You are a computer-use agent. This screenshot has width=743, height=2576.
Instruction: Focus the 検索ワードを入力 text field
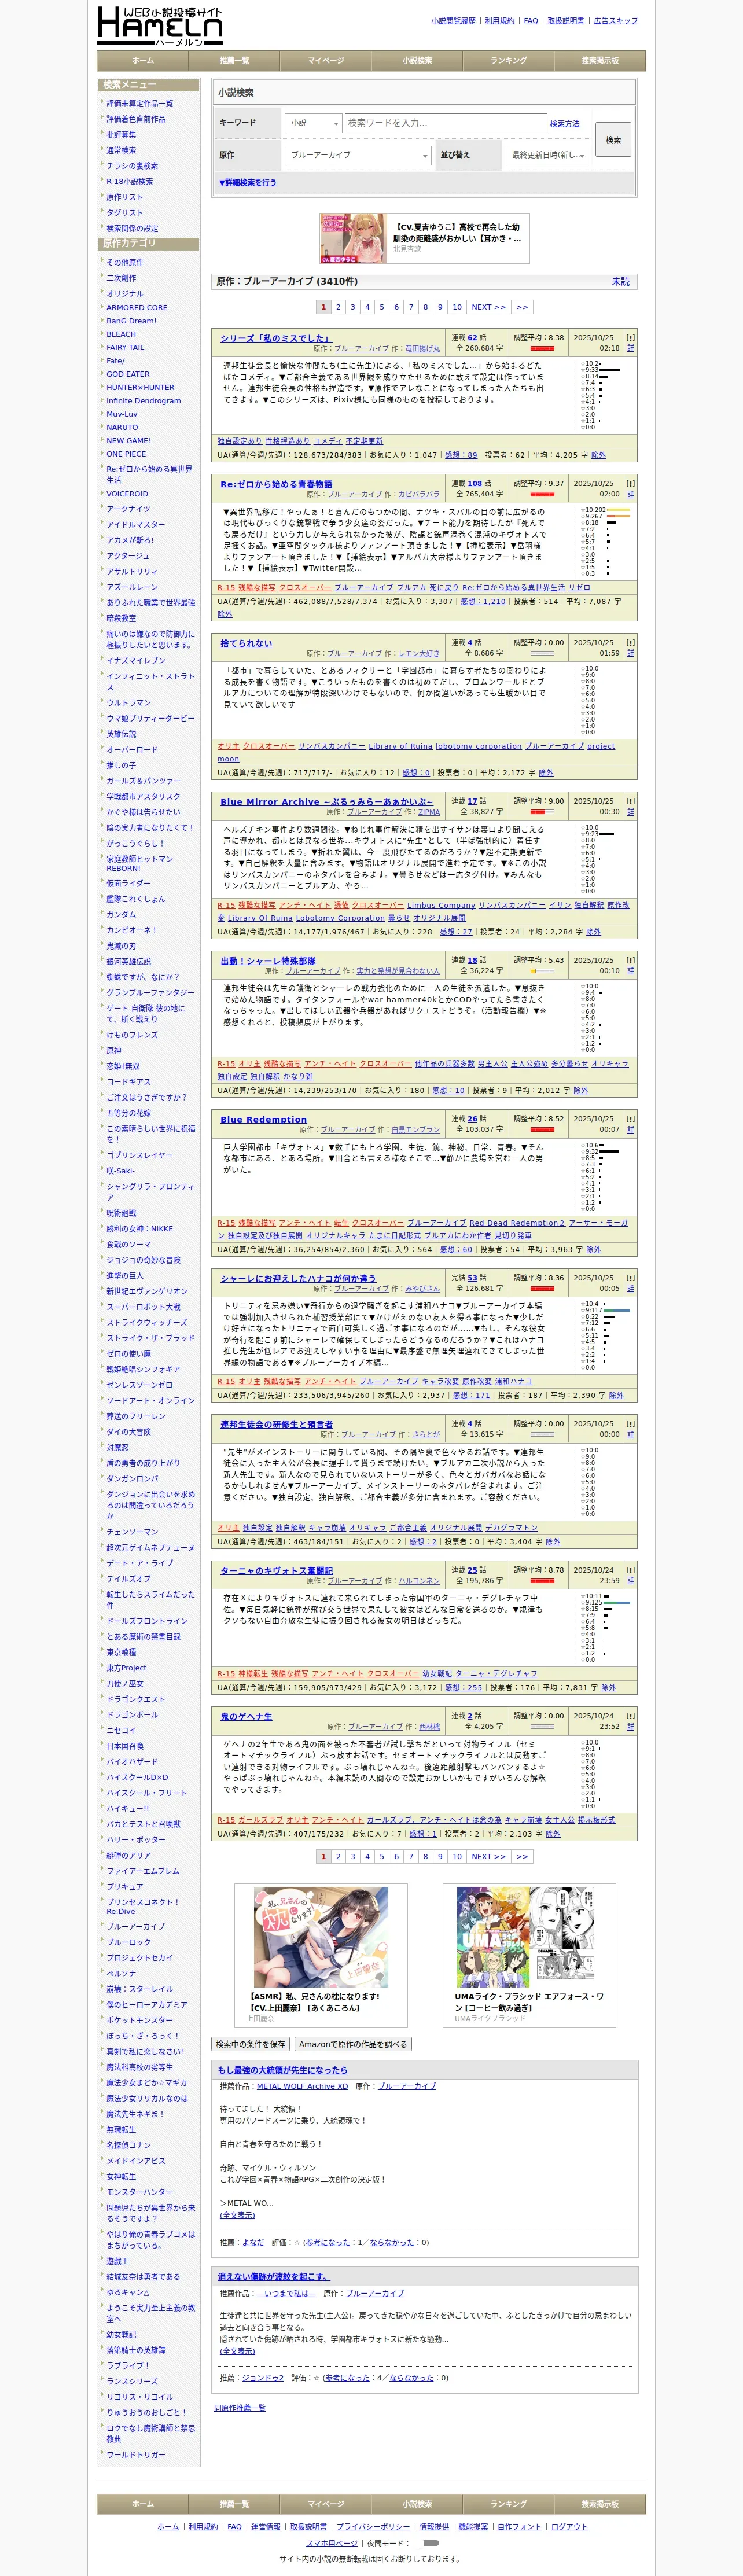[445, 123]
